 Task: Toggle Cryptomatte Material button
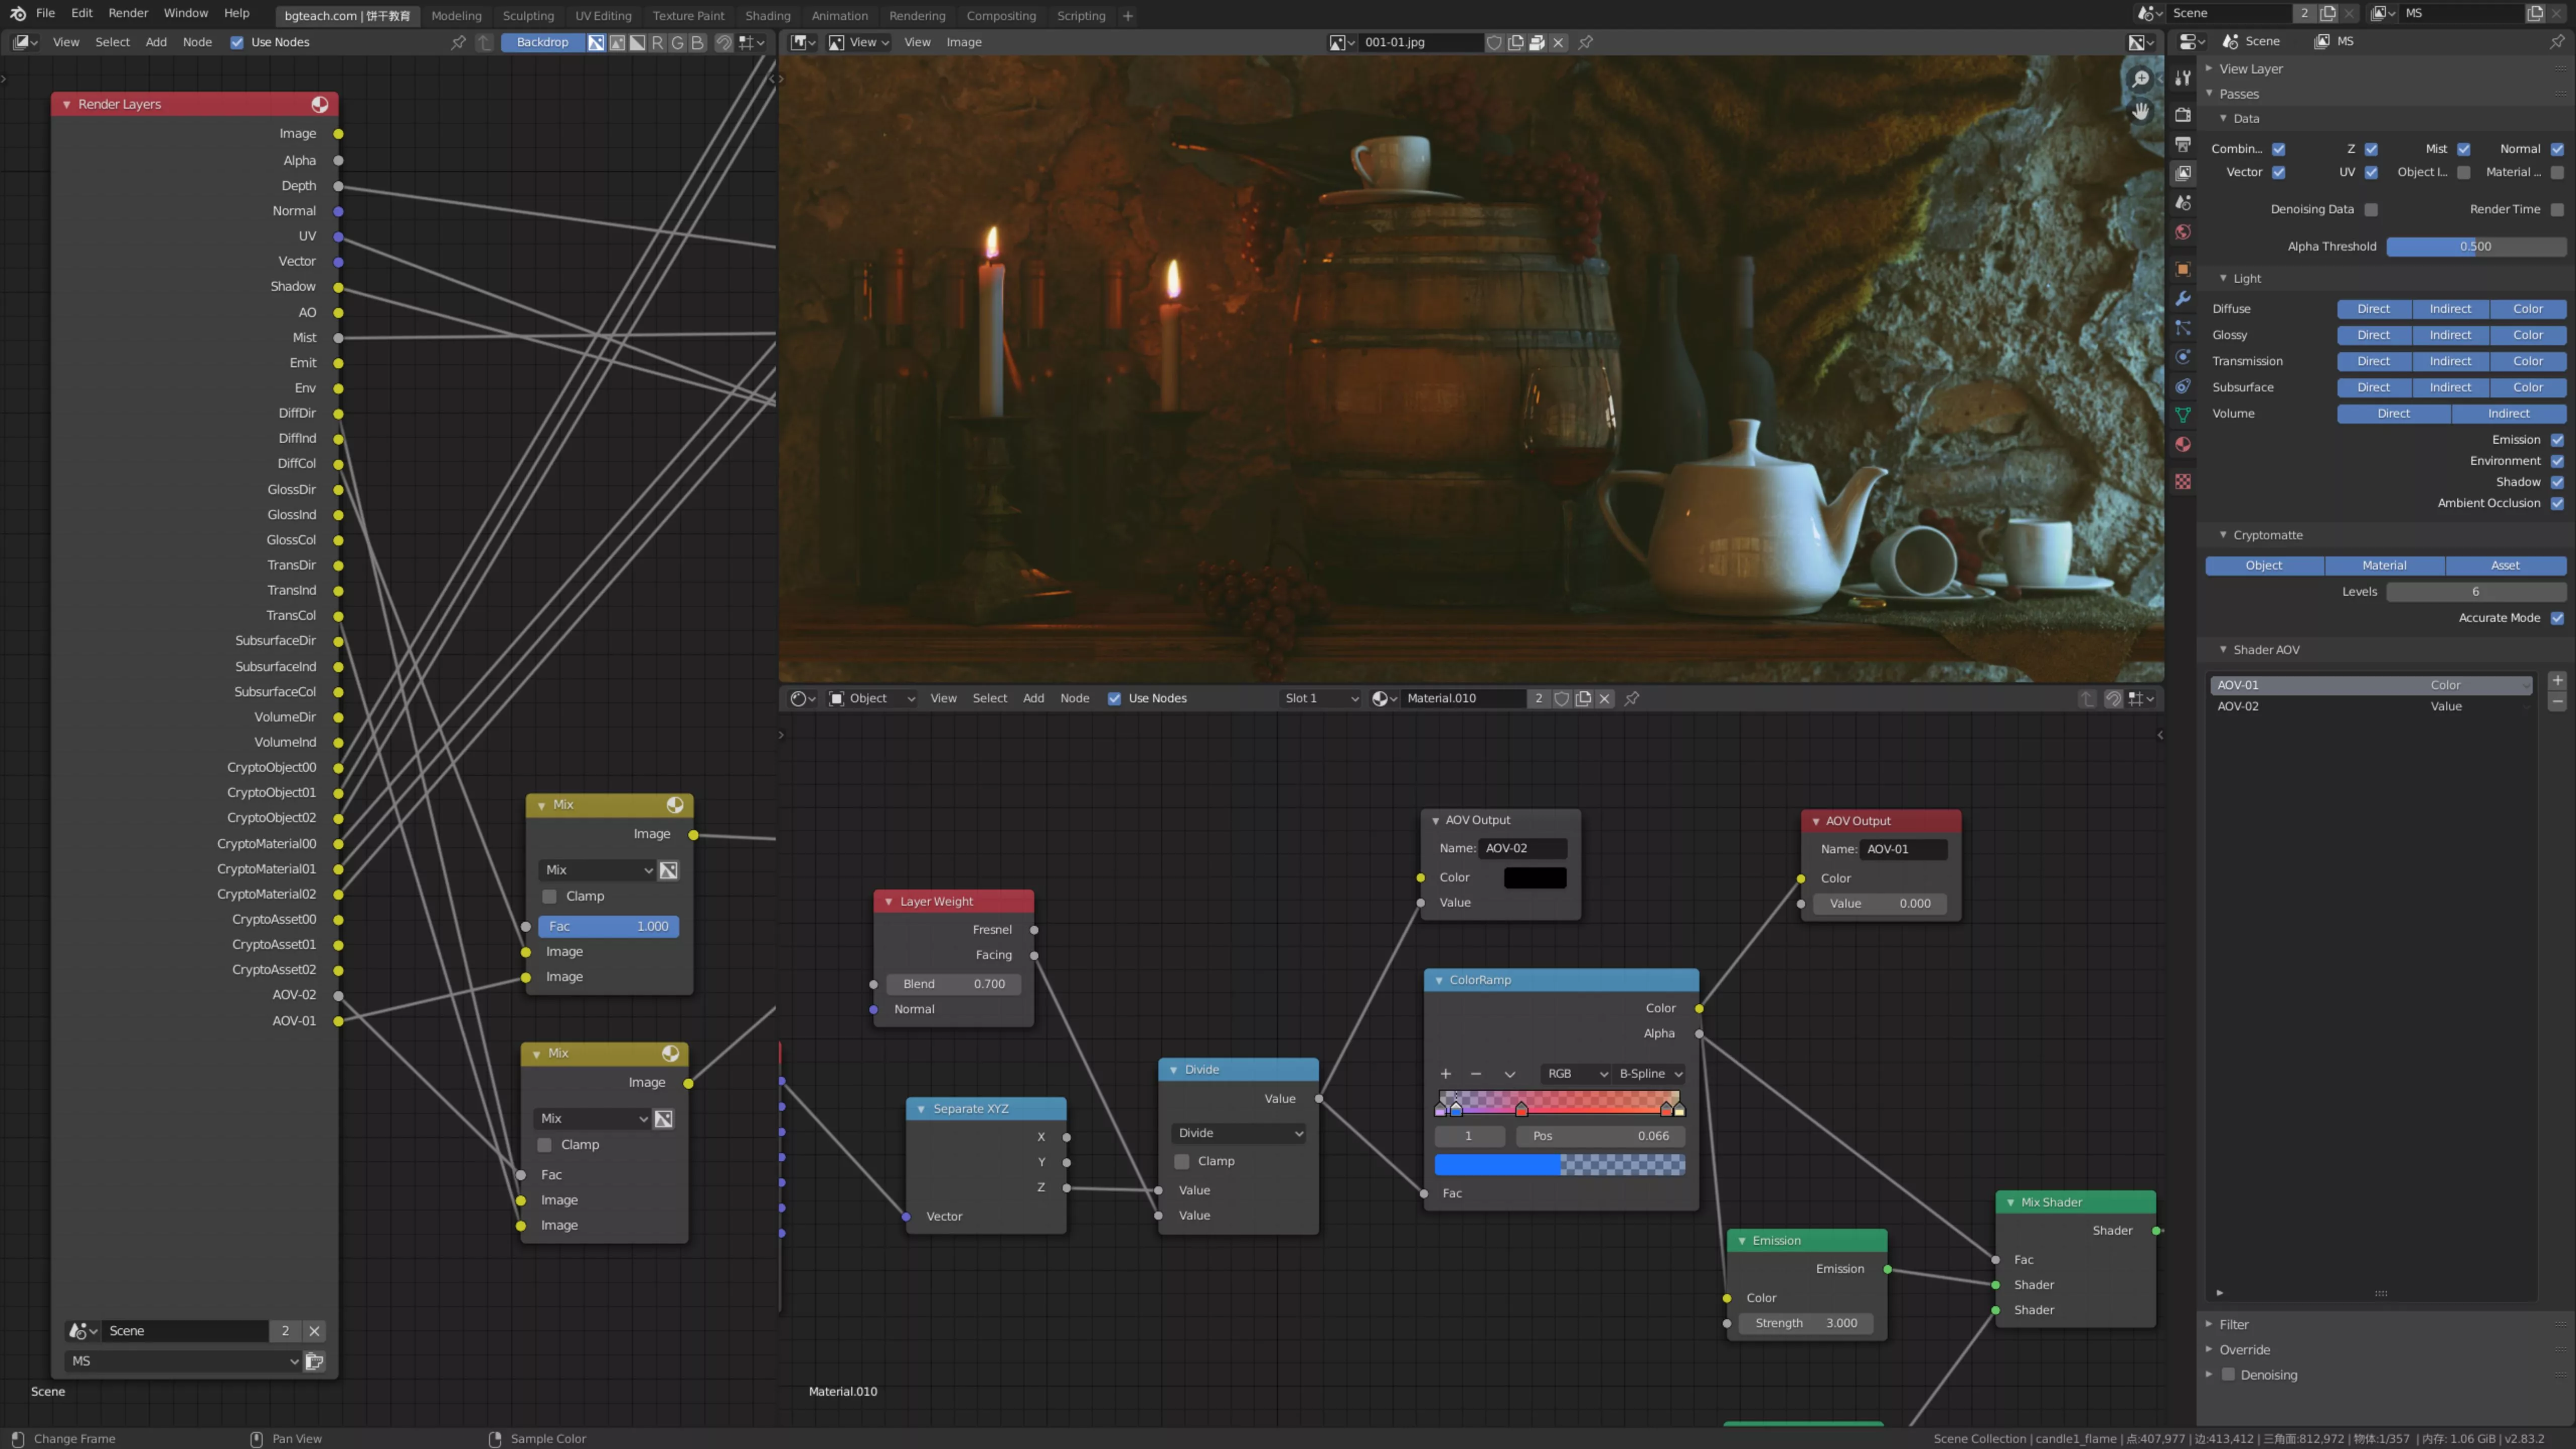pos(2384,565)
